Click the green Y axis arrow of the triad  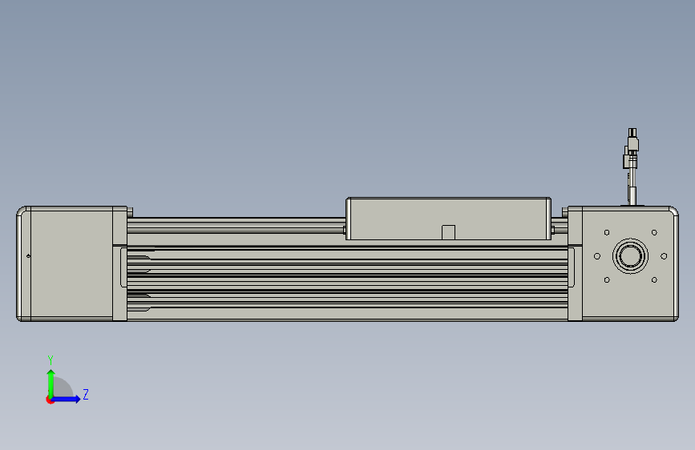click(51, 383)
